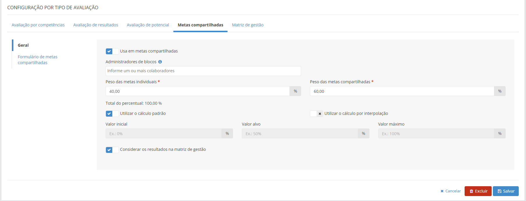Click the Administradores de blocos collaborators field

pyautogui.click(x=203, y=71)
